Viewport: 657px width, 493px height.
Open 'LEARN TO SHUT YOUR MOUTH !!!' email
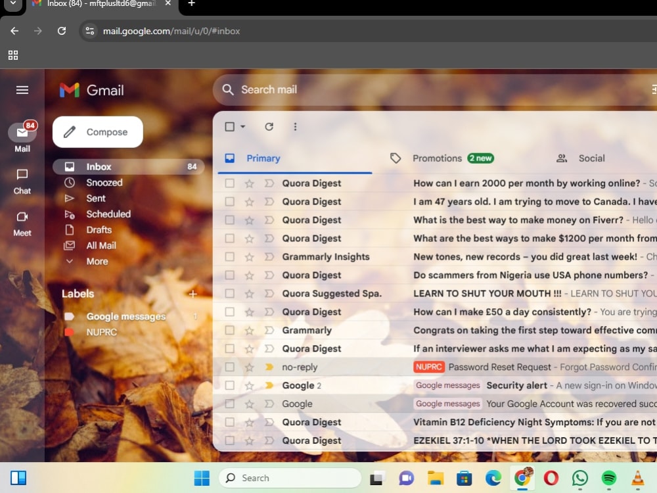(x=487, y=293)
